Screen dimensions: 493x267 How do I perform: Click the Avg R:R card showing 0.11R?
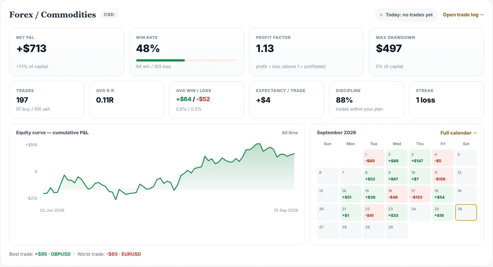[127, 100]
